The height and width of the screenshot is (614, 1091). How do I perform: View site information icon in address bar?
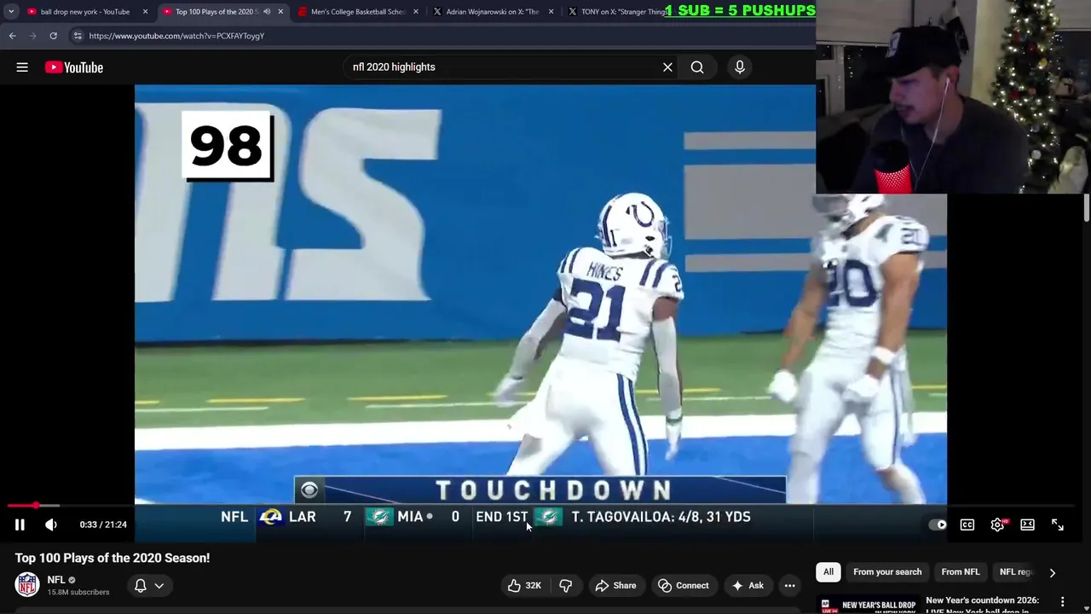click(78, 36)
